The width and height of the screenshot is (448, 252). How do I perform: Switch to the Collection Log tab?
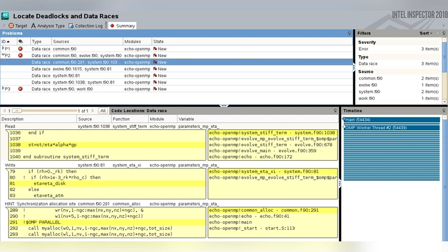point(86,26)
